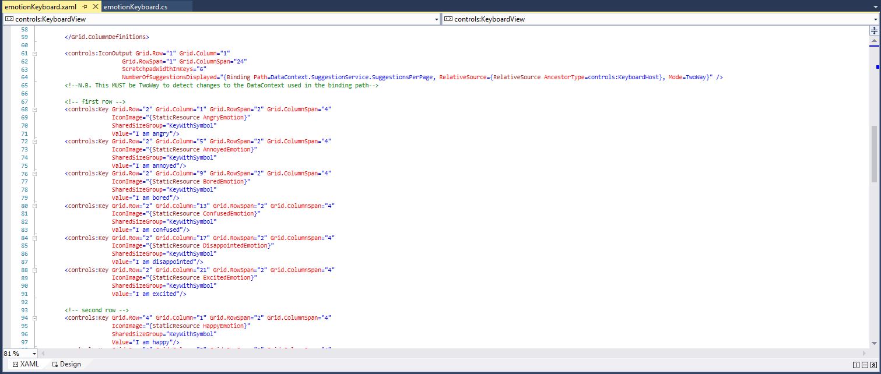The height and width of the screenshot is (374, 881).
Task: Collapse the AngryEmotion Key element outline
Action: point(34,110)
